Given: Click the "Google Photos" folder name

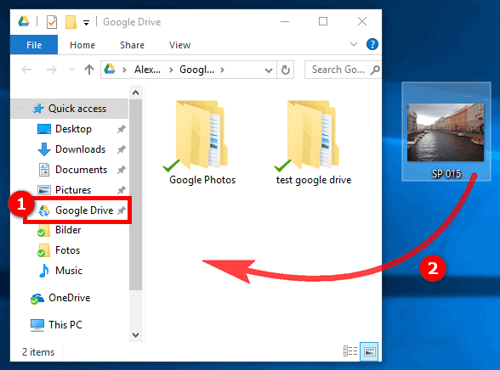Looking at the screenshot, I should (202, 180).
